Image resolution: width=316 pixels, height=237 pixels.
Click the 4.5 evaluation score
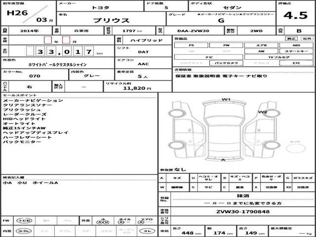pos(295,15)
